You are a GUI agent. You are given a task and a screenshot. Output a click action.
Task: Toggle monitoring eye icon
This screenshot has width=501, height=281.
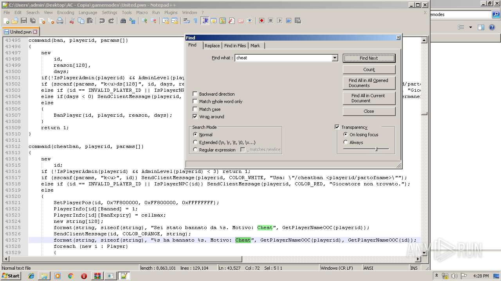click(x=250, y=21)
